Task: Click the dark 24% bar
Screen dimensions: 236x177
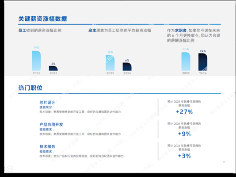Action: 203,62
